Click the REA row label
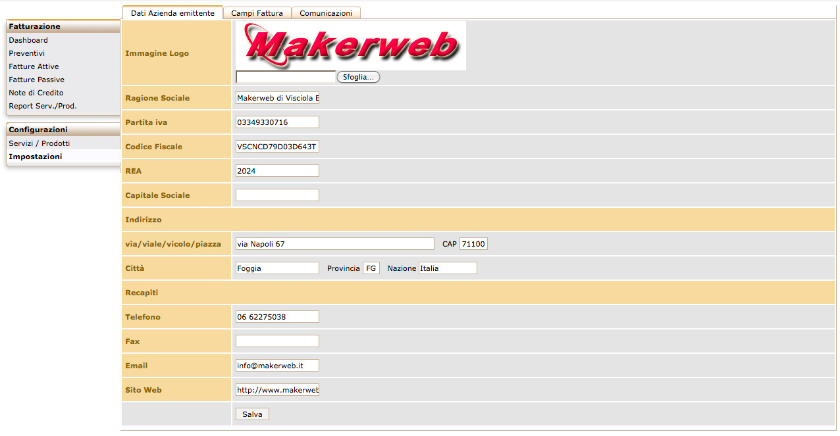 coord(133,171)
